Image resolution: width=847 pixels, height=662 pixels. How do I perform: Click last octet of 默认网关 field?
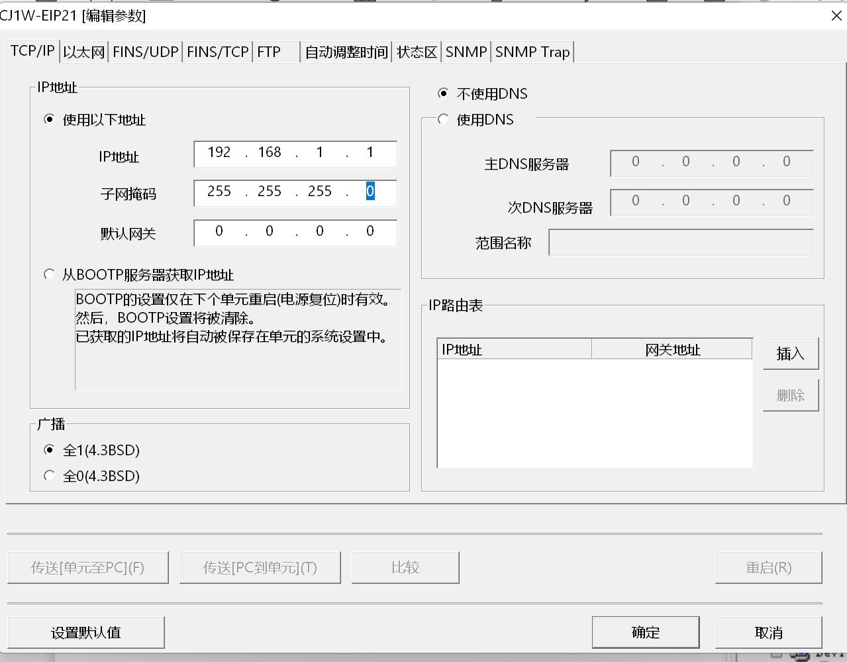point(370,231)
